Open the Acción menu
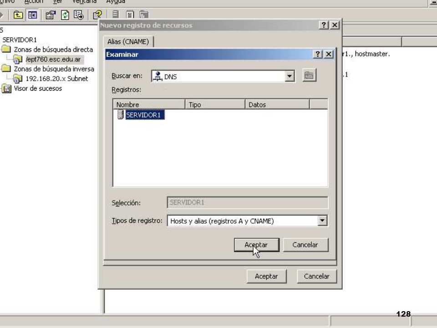The width and height of the screenshot is (437, 328). [x=34, y=1]
